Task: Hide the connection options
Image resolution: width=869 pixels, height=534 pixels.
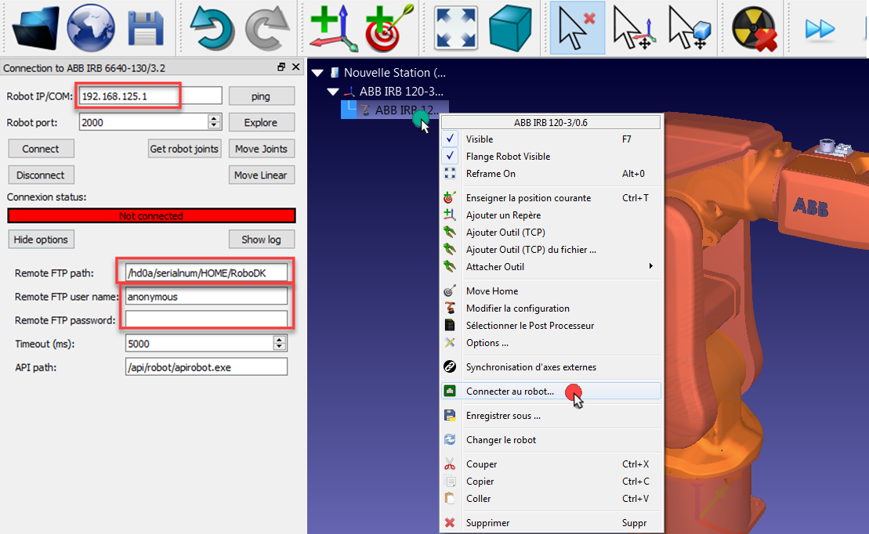Action: point(41,240)
